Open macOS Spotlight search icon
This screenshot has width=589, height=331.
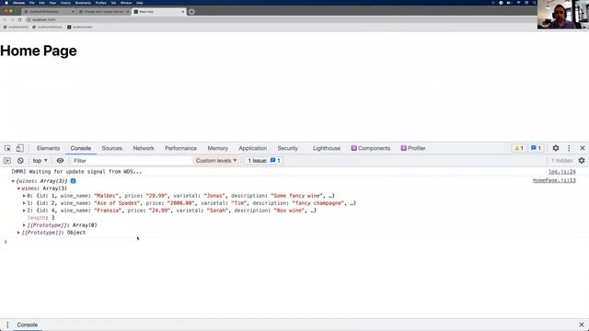click(x=535, y=3)
